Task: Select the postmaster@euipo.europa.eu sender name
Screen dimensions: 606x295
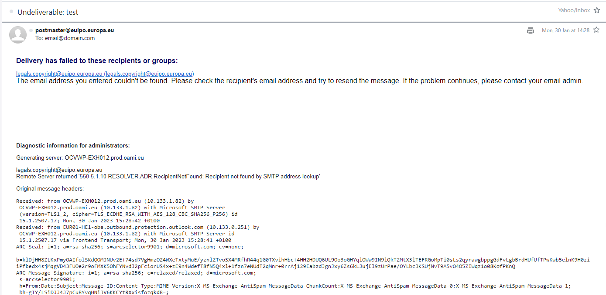Action: [x=75, y=30]
